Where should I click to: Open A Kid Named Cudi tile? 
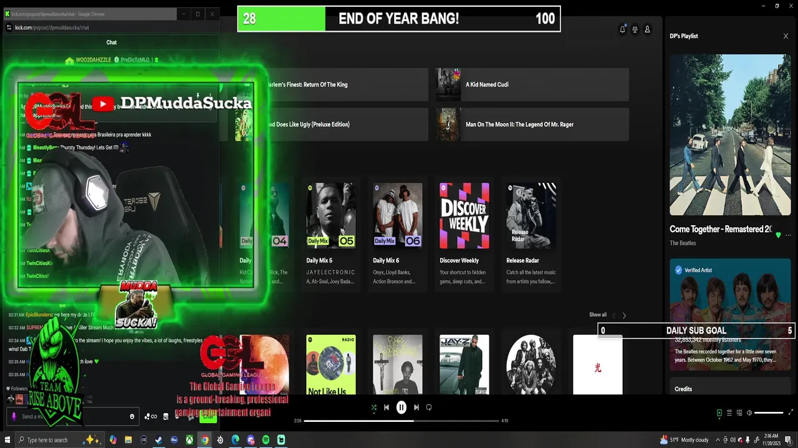click(x=532, y=85)
